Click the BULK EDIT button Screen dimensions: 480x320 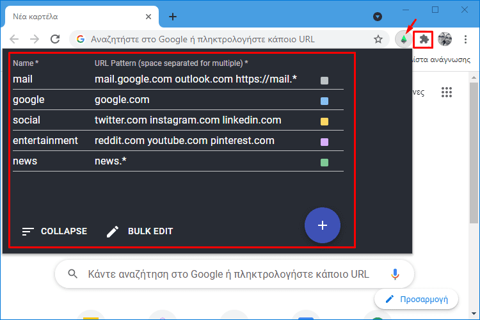pos(140,231)
